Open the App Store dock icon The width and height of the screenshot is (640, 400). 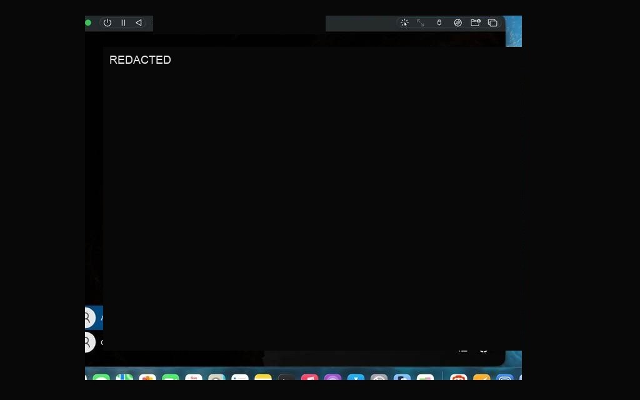356,377
